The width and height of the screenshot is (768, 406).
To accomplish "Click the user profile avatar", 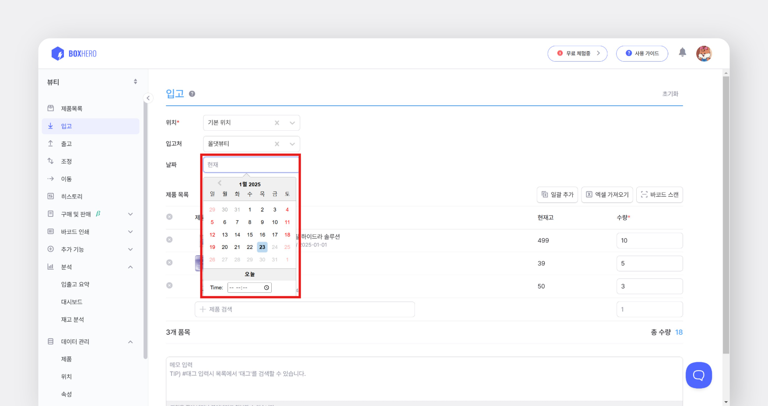I will click(704, 53).
